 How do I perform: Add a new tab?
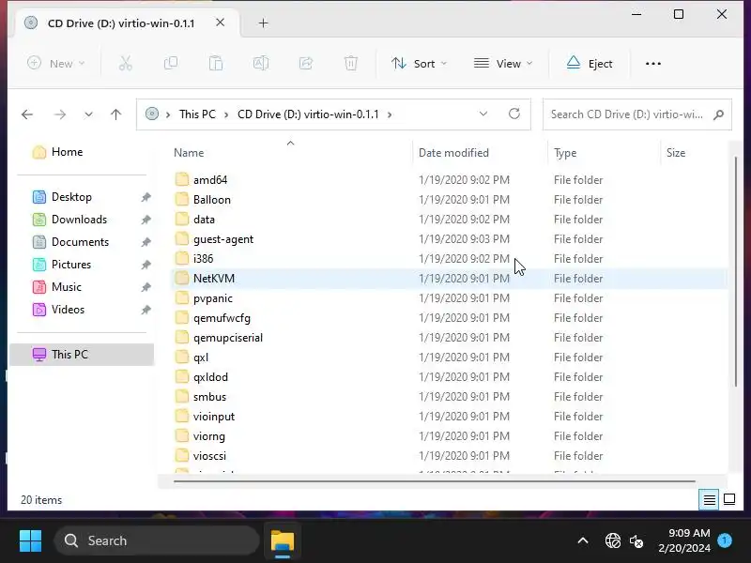[263, 23]
